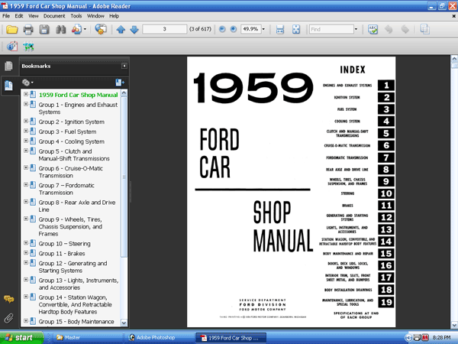Viewport: 458px width, 344px height.
Task: Select Group 5 Clutch and Manual-Shift Transmissions bookmark
Action: [74, 155]
